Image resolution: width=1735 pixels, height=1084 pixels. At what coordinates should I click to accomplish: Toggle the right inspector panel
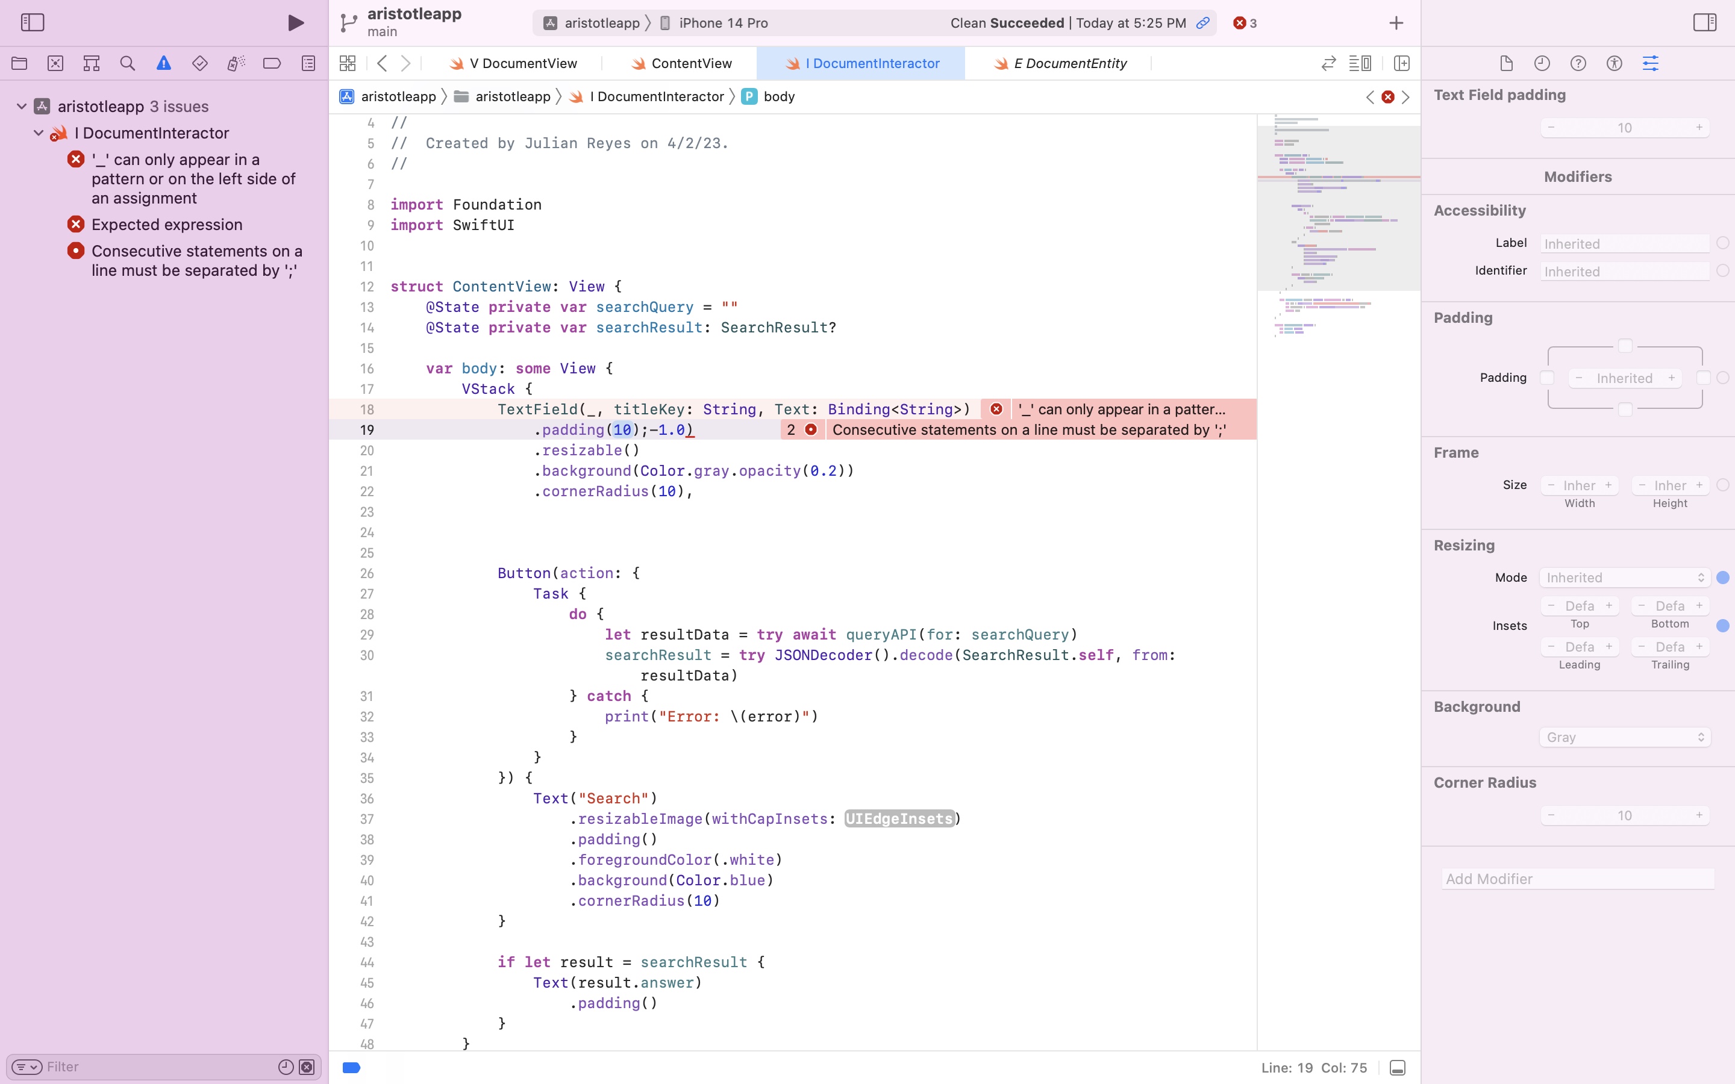[1705, 23]
